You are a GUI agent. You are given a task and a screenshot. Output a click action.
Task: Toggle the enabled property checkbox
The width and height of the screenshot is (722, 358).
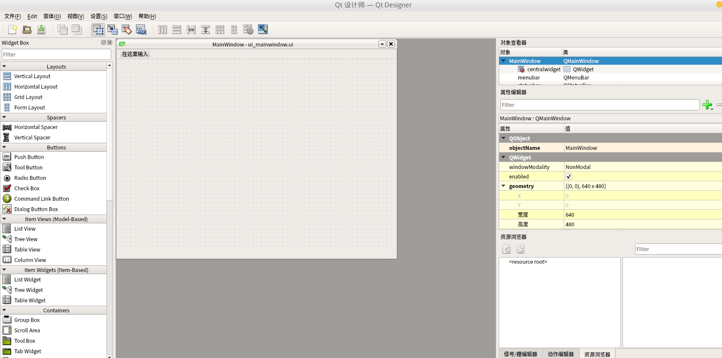tap(569, 176)
